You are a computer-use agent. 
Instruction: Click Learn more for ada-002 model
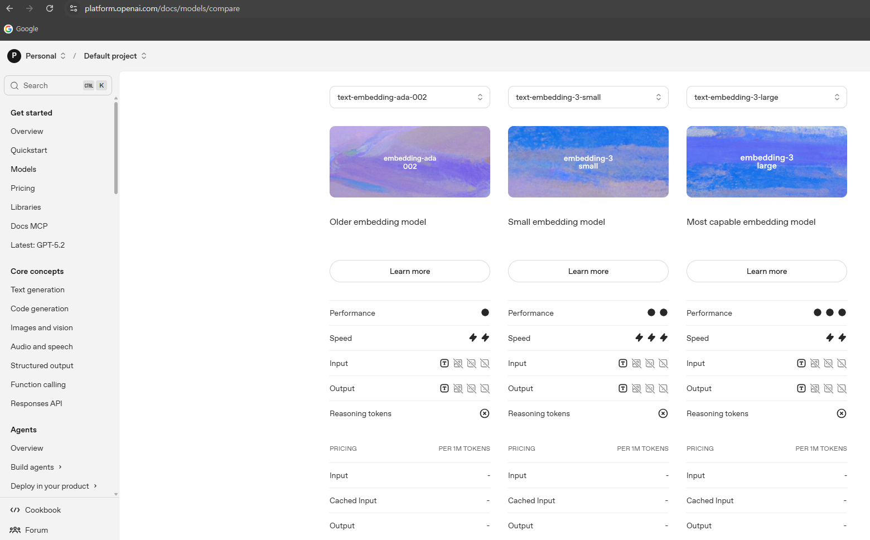tap(410, 271)
